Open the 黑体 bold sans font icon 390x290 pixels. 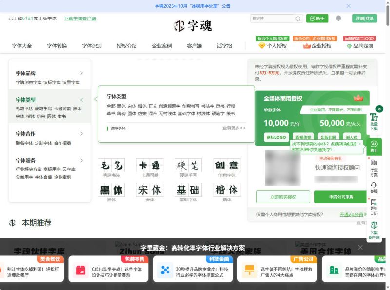111,190
